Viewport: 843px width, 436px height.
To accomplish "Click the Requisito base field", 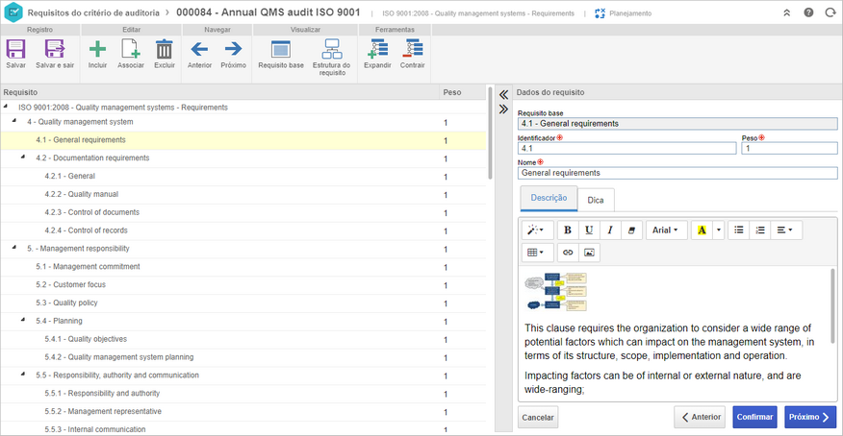I will coord(677,124).
